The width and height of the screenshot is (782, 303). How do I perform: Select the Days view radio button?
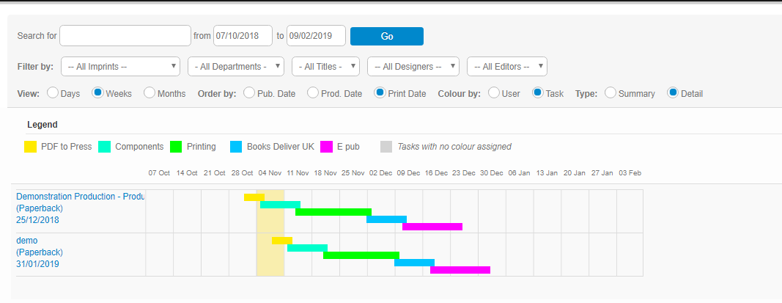53,93
